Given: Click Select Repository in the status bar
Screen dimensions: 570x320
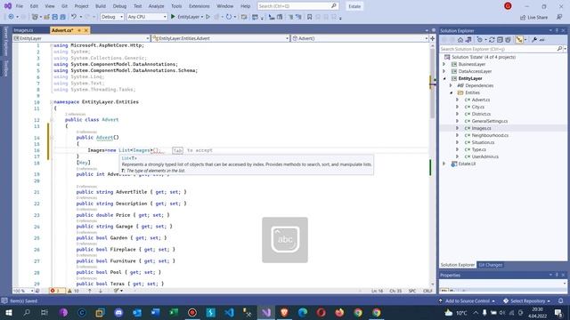Looking at the screenshot, I should click(x=526, y=300).
